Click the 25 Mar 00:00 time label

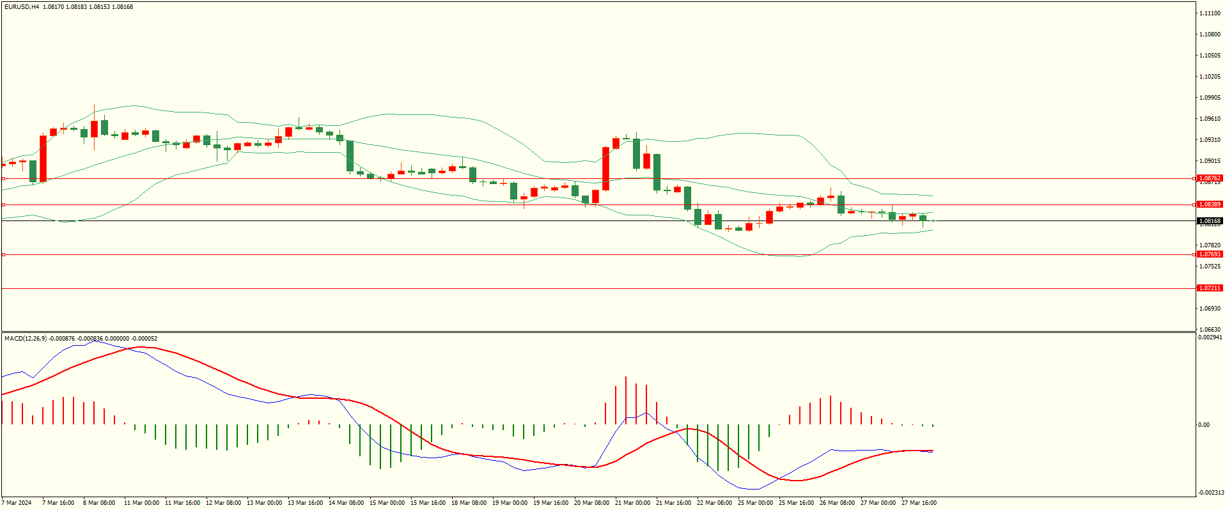(755, 503)
